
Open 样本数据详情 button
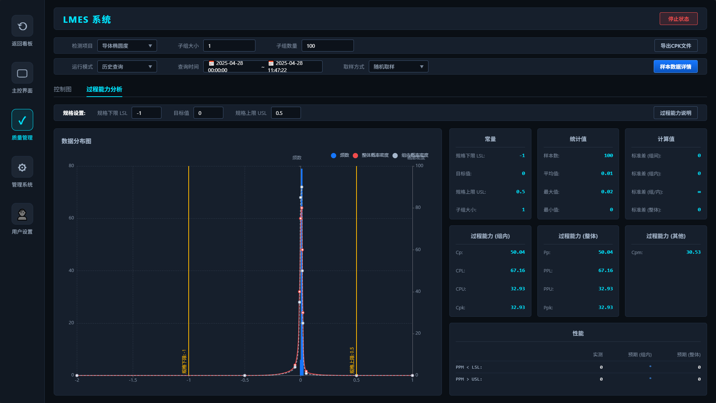676,67
